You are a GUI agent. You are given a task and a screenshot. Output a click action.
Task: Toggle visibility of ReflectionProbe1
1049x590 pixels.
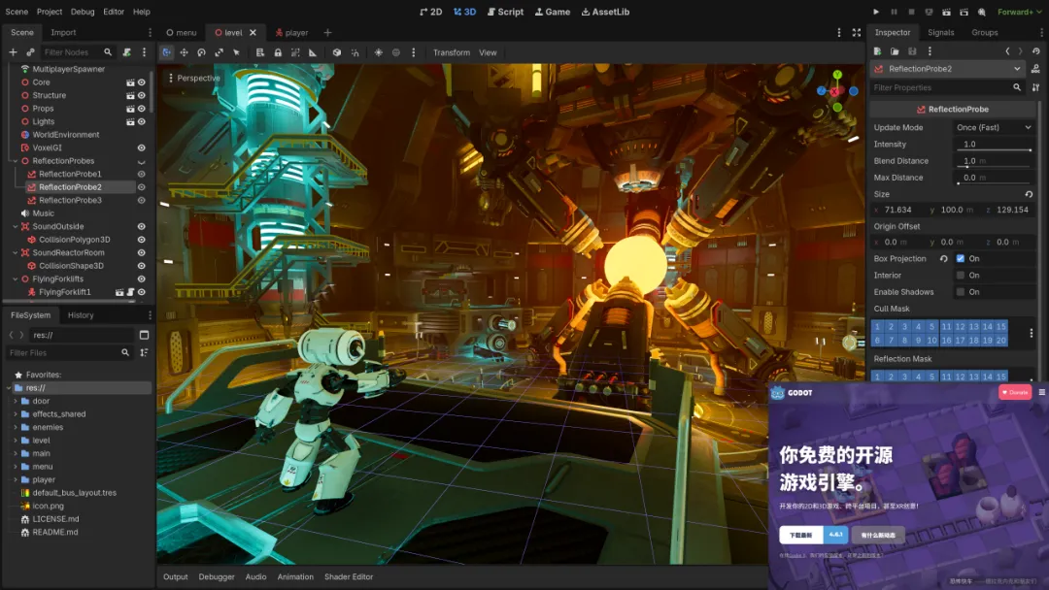pos(141,174)
